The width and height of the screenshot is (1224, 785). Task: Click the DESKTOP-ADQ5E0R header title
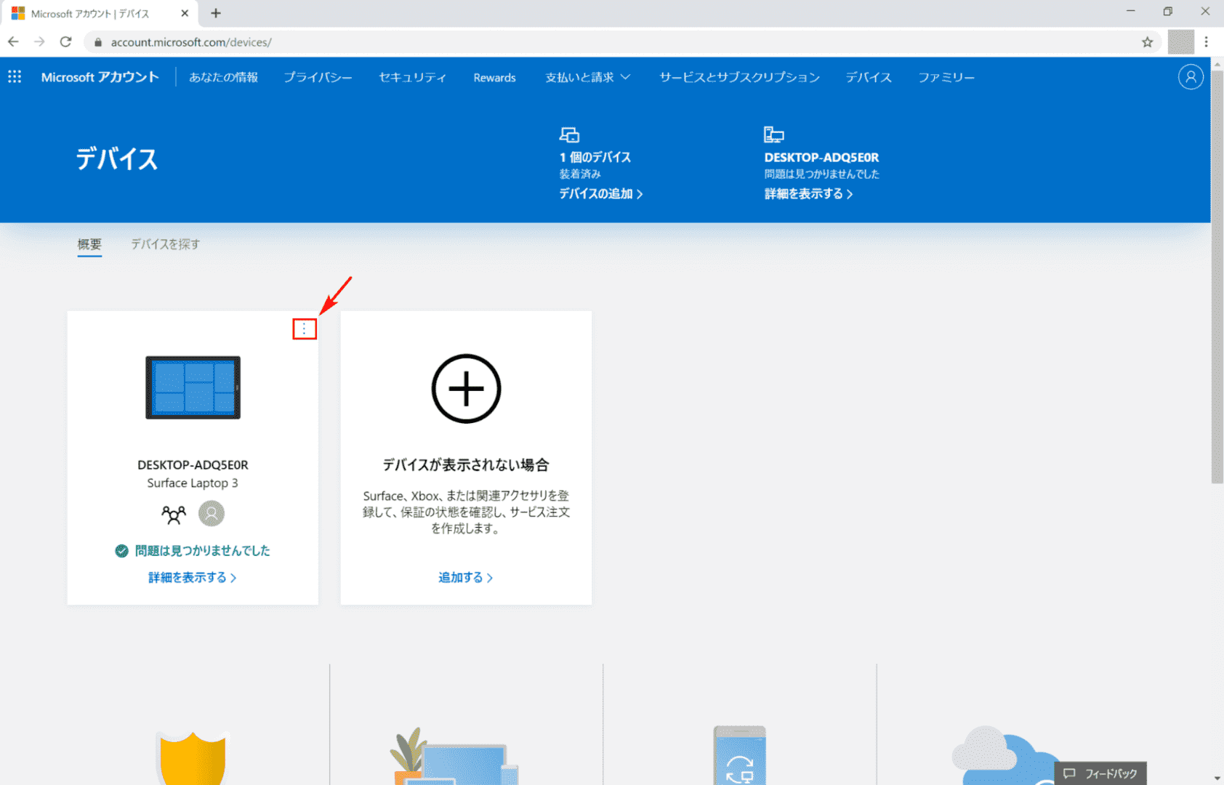[x=821, y=157]
